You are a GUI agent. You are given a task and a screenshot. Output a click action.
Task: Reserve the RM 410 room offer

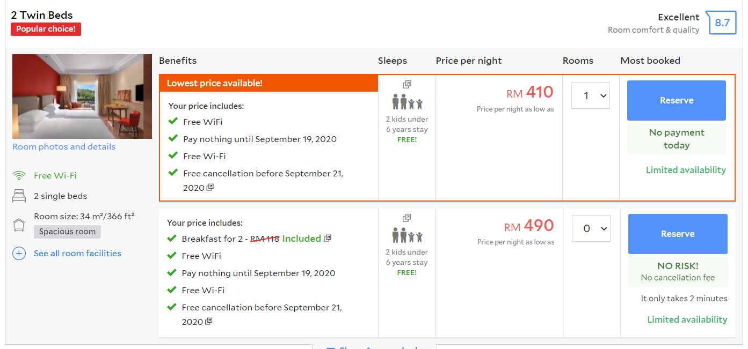677,100
